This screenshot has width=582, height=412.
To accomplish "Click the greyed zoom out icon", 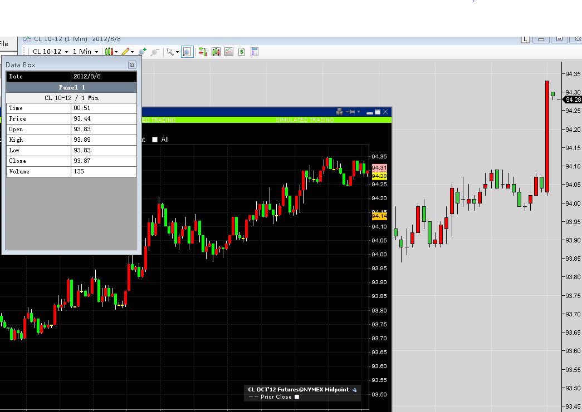I will tap(155, 52).
